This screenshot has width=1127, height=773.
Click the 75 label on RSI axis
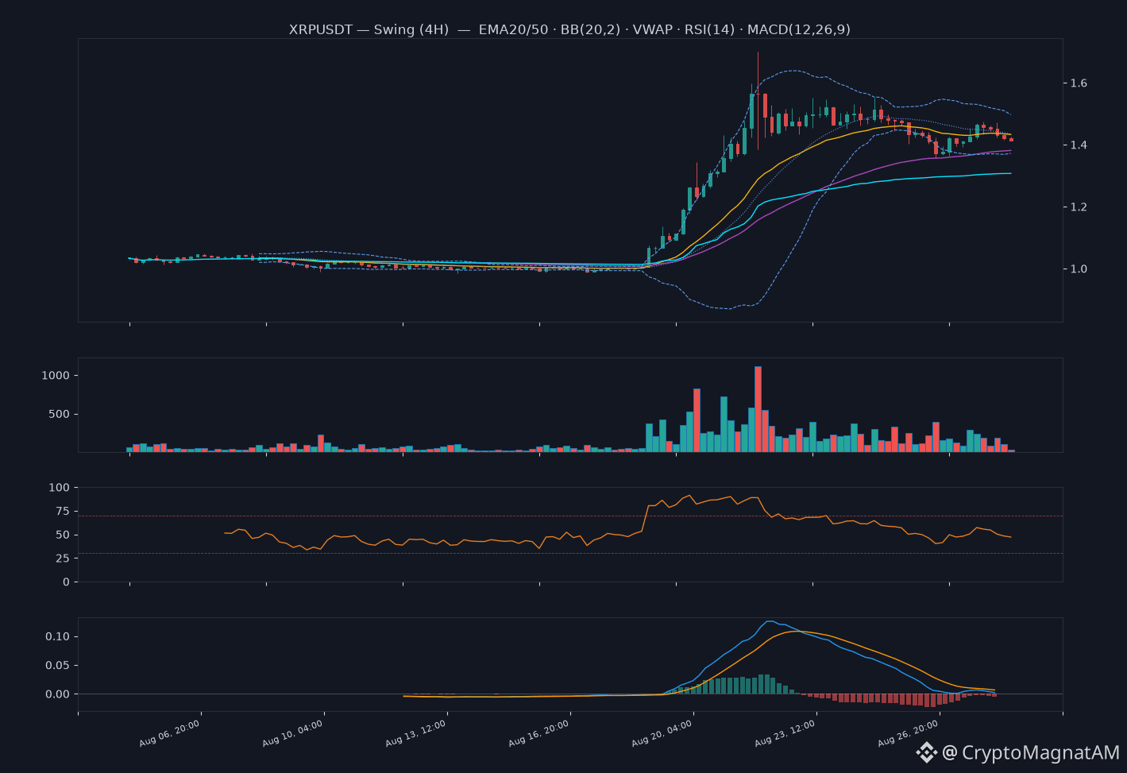(x=63, y=512)
